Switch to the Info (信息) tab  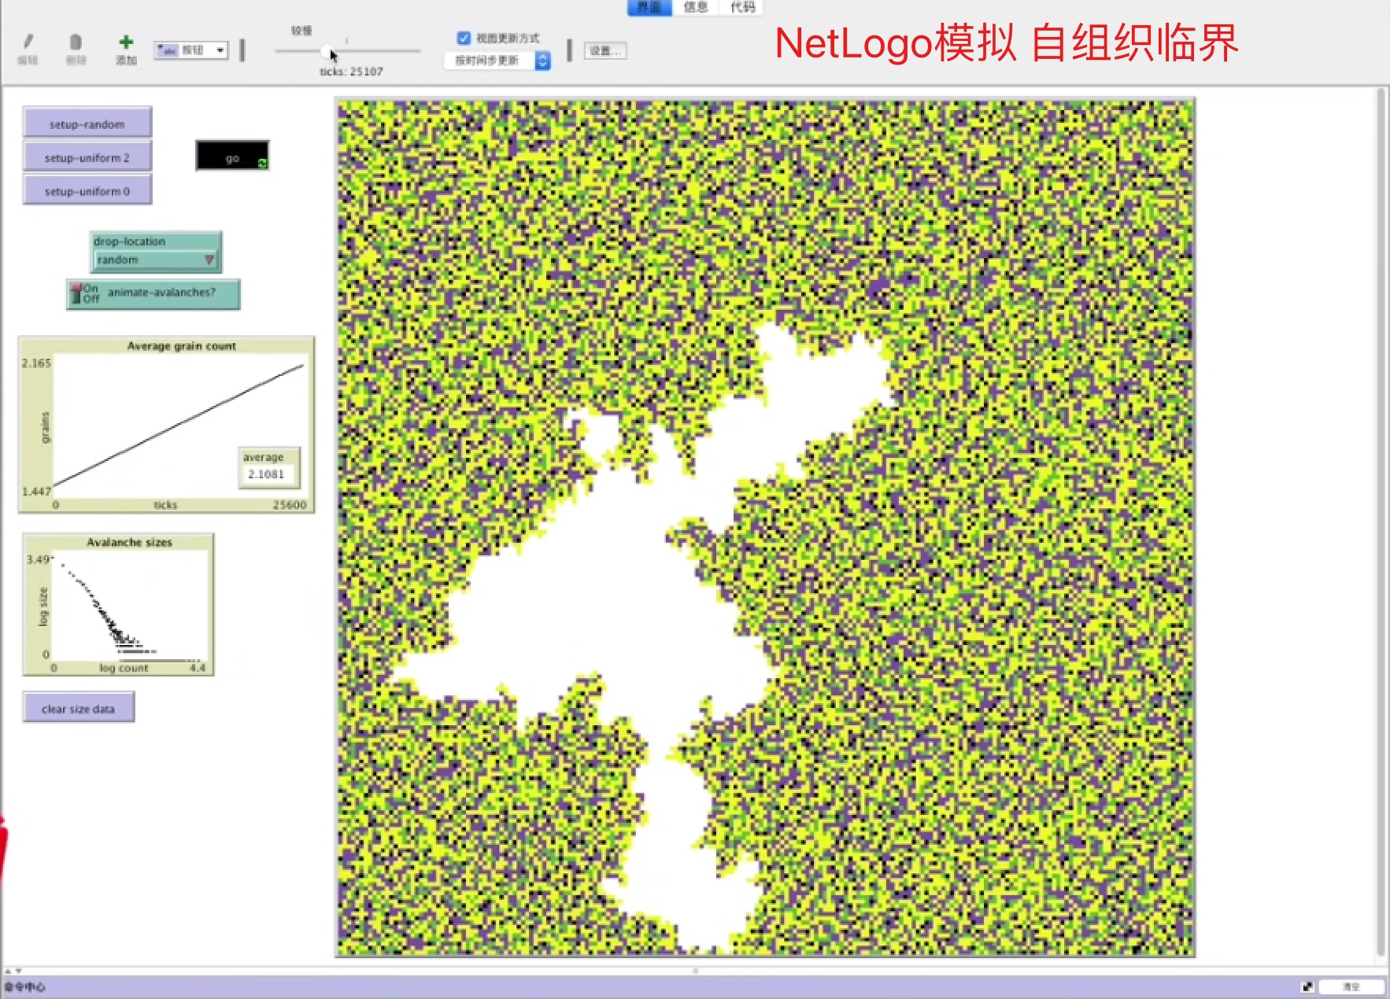pos(695,7)
